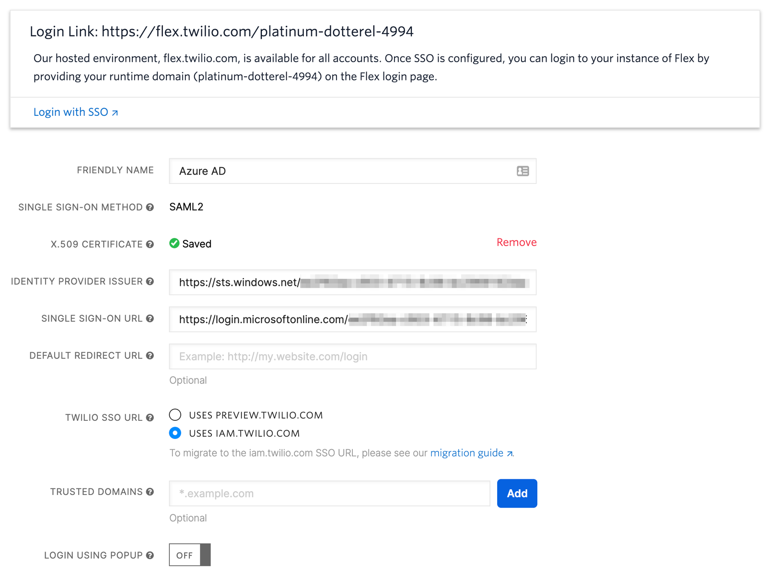Click help icon next to Trusted Domains

pyautogui.click(x=150, y=492)
